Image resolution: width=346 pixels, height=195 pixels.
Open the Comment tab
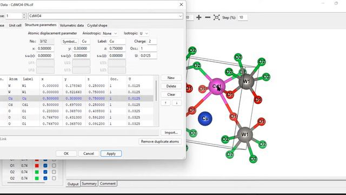tap(108, 184)
